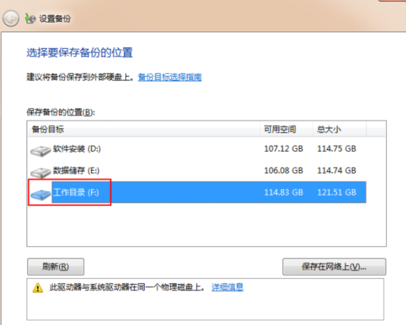Click the 设置备份 backup wizard icon
This screenshot has width=406, height=325.
(x=30, y=18)
